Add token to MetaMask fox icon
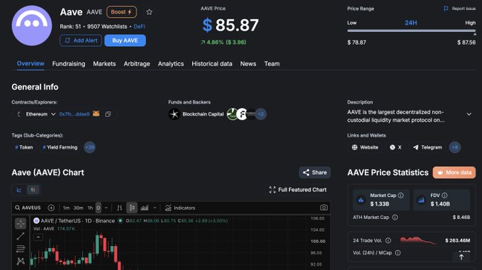Screen dimensions: 482x270 click(x=96, y=113)
